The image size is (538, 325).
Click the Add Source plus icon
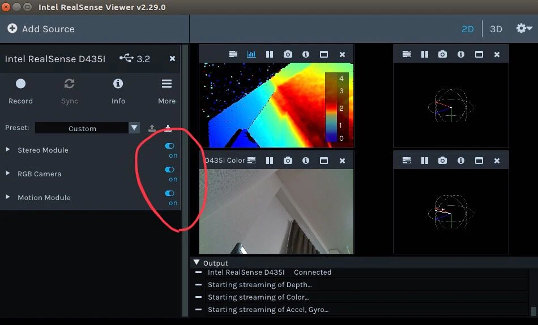(x=12, y=28)
